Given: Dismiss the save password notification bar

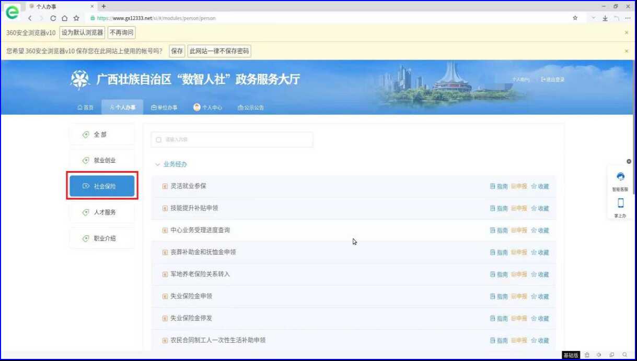Looking at the screenshot, I should coord(627,51).
